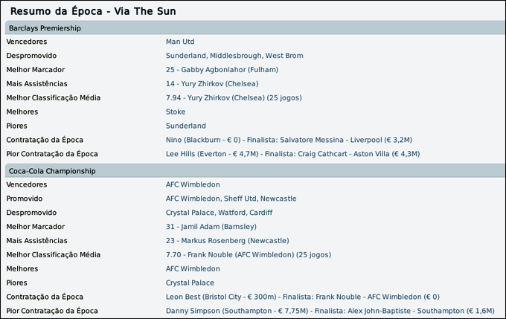Click the Coca-Cola Championship section header
506x319 pixels.
pos(52,171)
